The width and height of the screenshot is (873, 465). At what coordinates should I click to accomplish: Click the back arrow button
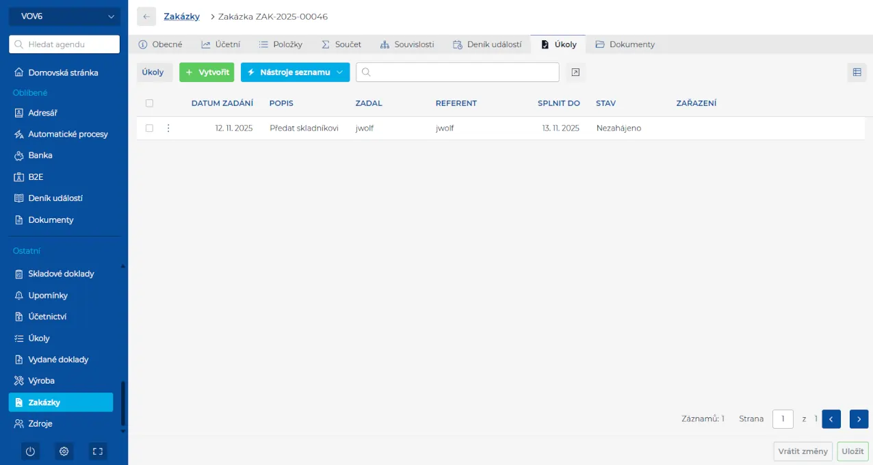(x=146, y=16)
